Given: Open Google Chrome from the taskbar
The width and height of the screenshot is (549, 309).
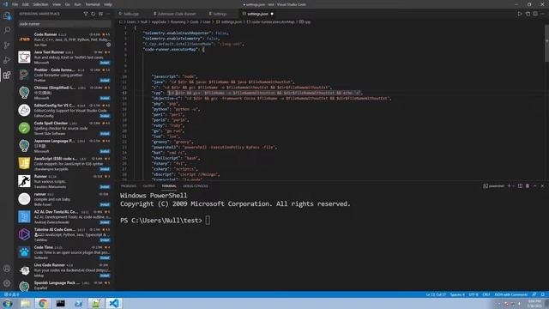Looking at the screenshot, I should tap(43, 303).
